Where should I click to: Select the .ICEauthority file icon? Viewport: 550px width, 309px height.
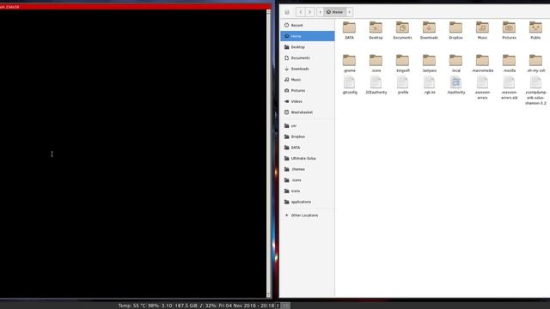376,82
